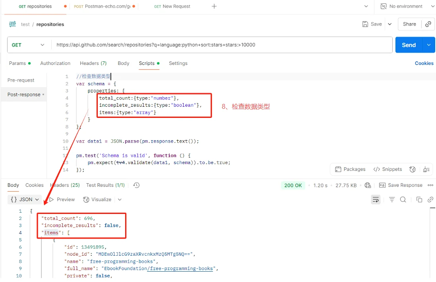Image resolution: width=436 pixels, height=282 pixels.
Task: Select the Pre-request script section
Action: (x=21, y=80)
